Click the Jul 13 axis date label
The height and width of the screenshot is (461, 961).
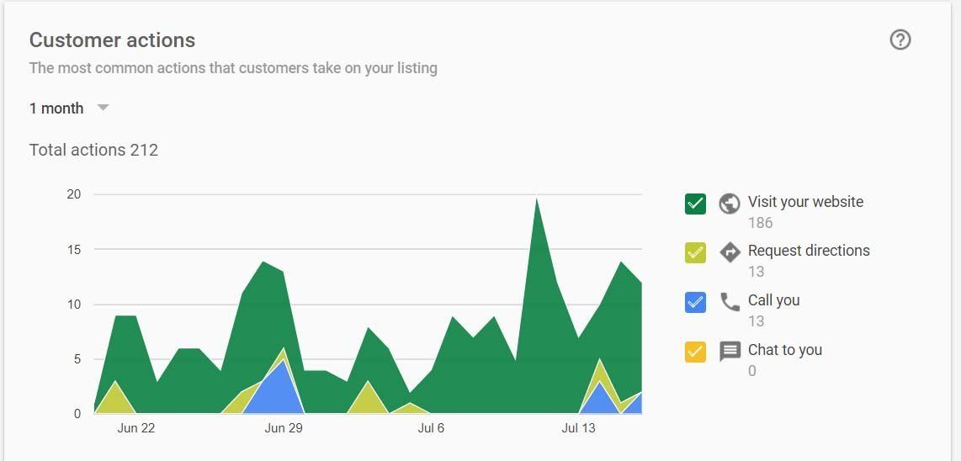pos(579,428)
